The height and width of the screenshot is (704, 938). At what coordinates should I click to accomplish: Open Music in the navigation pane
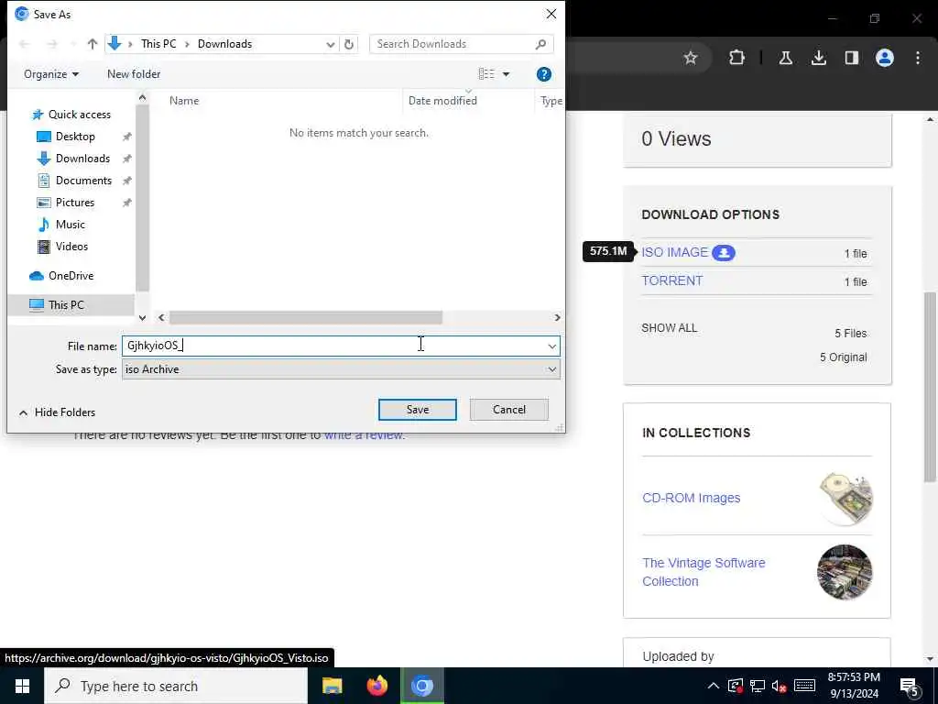tap(70, 225)
